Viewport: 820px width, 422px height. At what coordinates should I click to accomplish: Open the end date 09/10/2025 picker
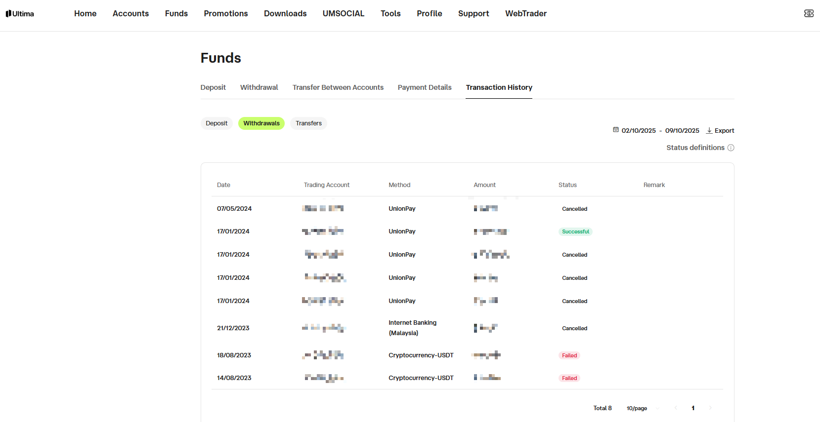pyautogui.click(x=682, y=131)
